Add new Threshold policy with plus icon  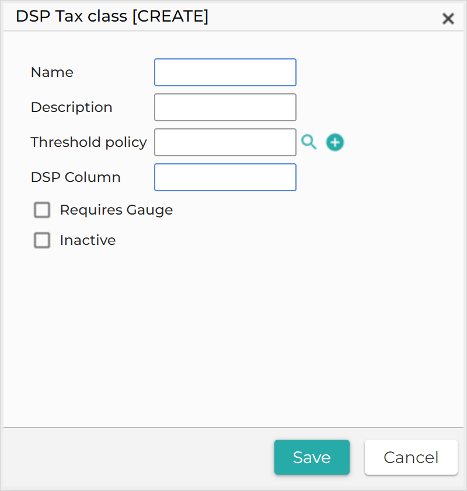click(x=334, y=142)
